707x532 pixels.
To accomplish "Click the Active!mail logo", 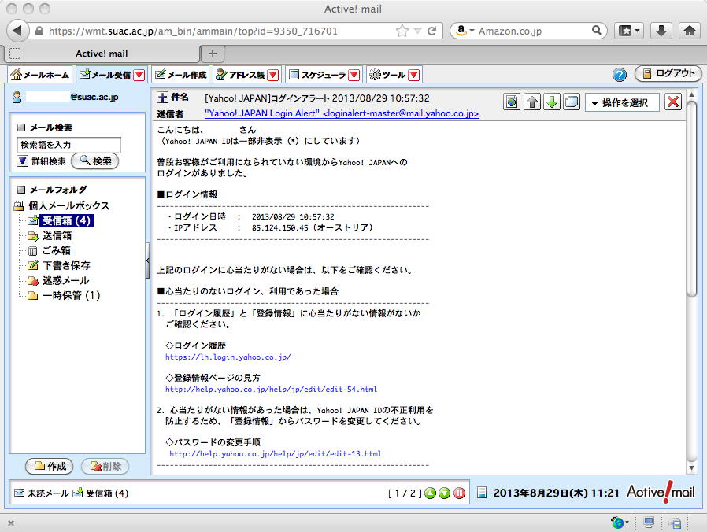I will pyautogui.click(x=661, y=491).
